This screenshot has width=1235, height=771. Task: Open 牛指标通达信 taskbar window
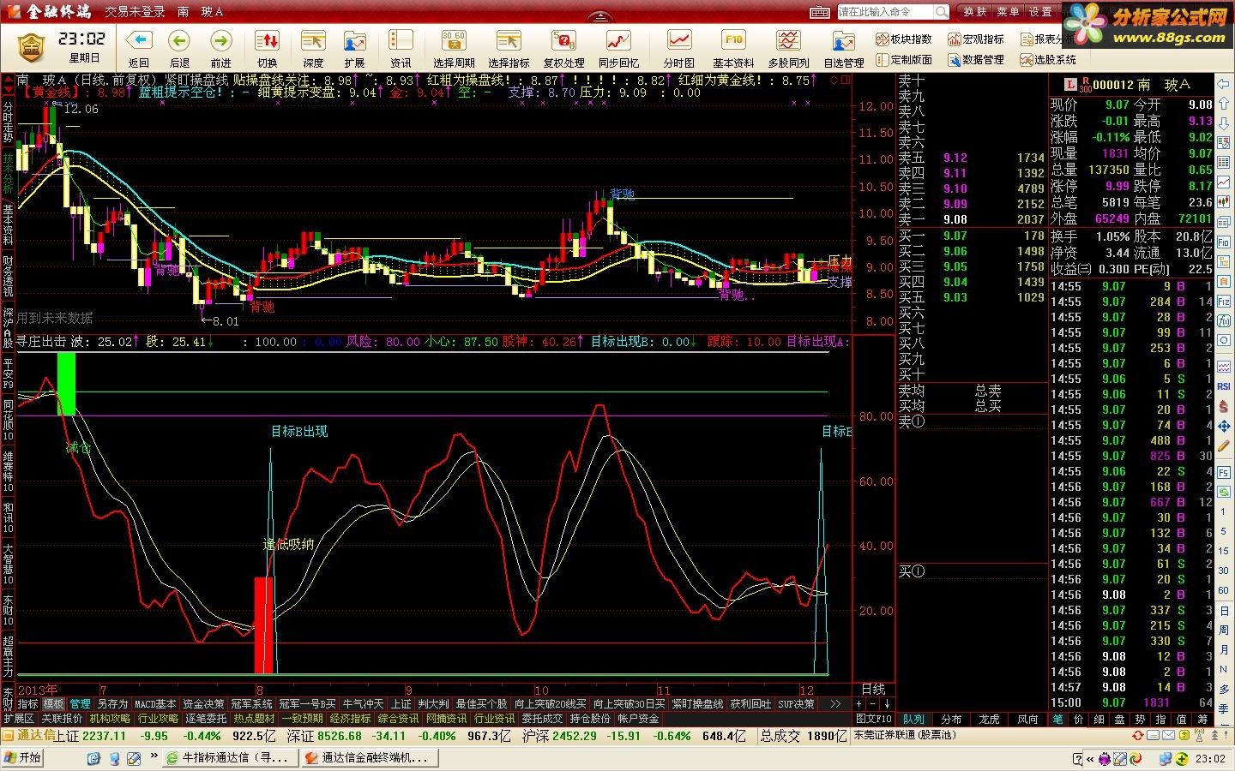[x=231, y=757]
